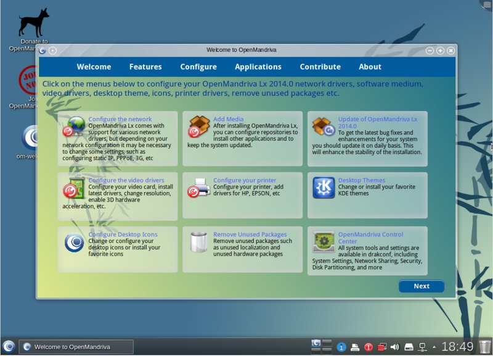Click the printer configuration icon
The width and height of the screenshot is (493, 356).
click(198, 188)
